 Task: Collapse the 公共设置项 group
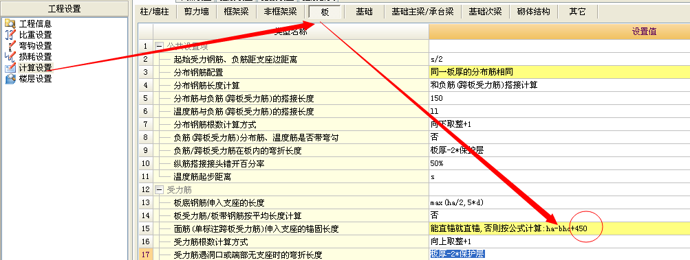click(x=159, y=46)
